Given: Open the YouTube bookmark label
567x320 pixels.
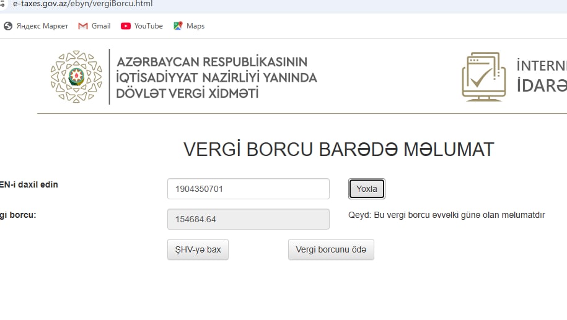Looking at the screenshot, I should (x=149, y=26).
